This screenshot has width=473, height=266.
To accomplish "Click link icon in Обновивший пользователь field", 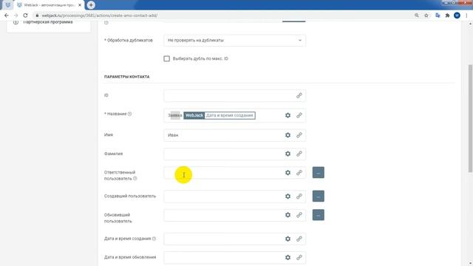I will [x=299, y=215].
